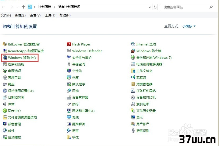Open the 恢复 recovery link

coord(75,77)
